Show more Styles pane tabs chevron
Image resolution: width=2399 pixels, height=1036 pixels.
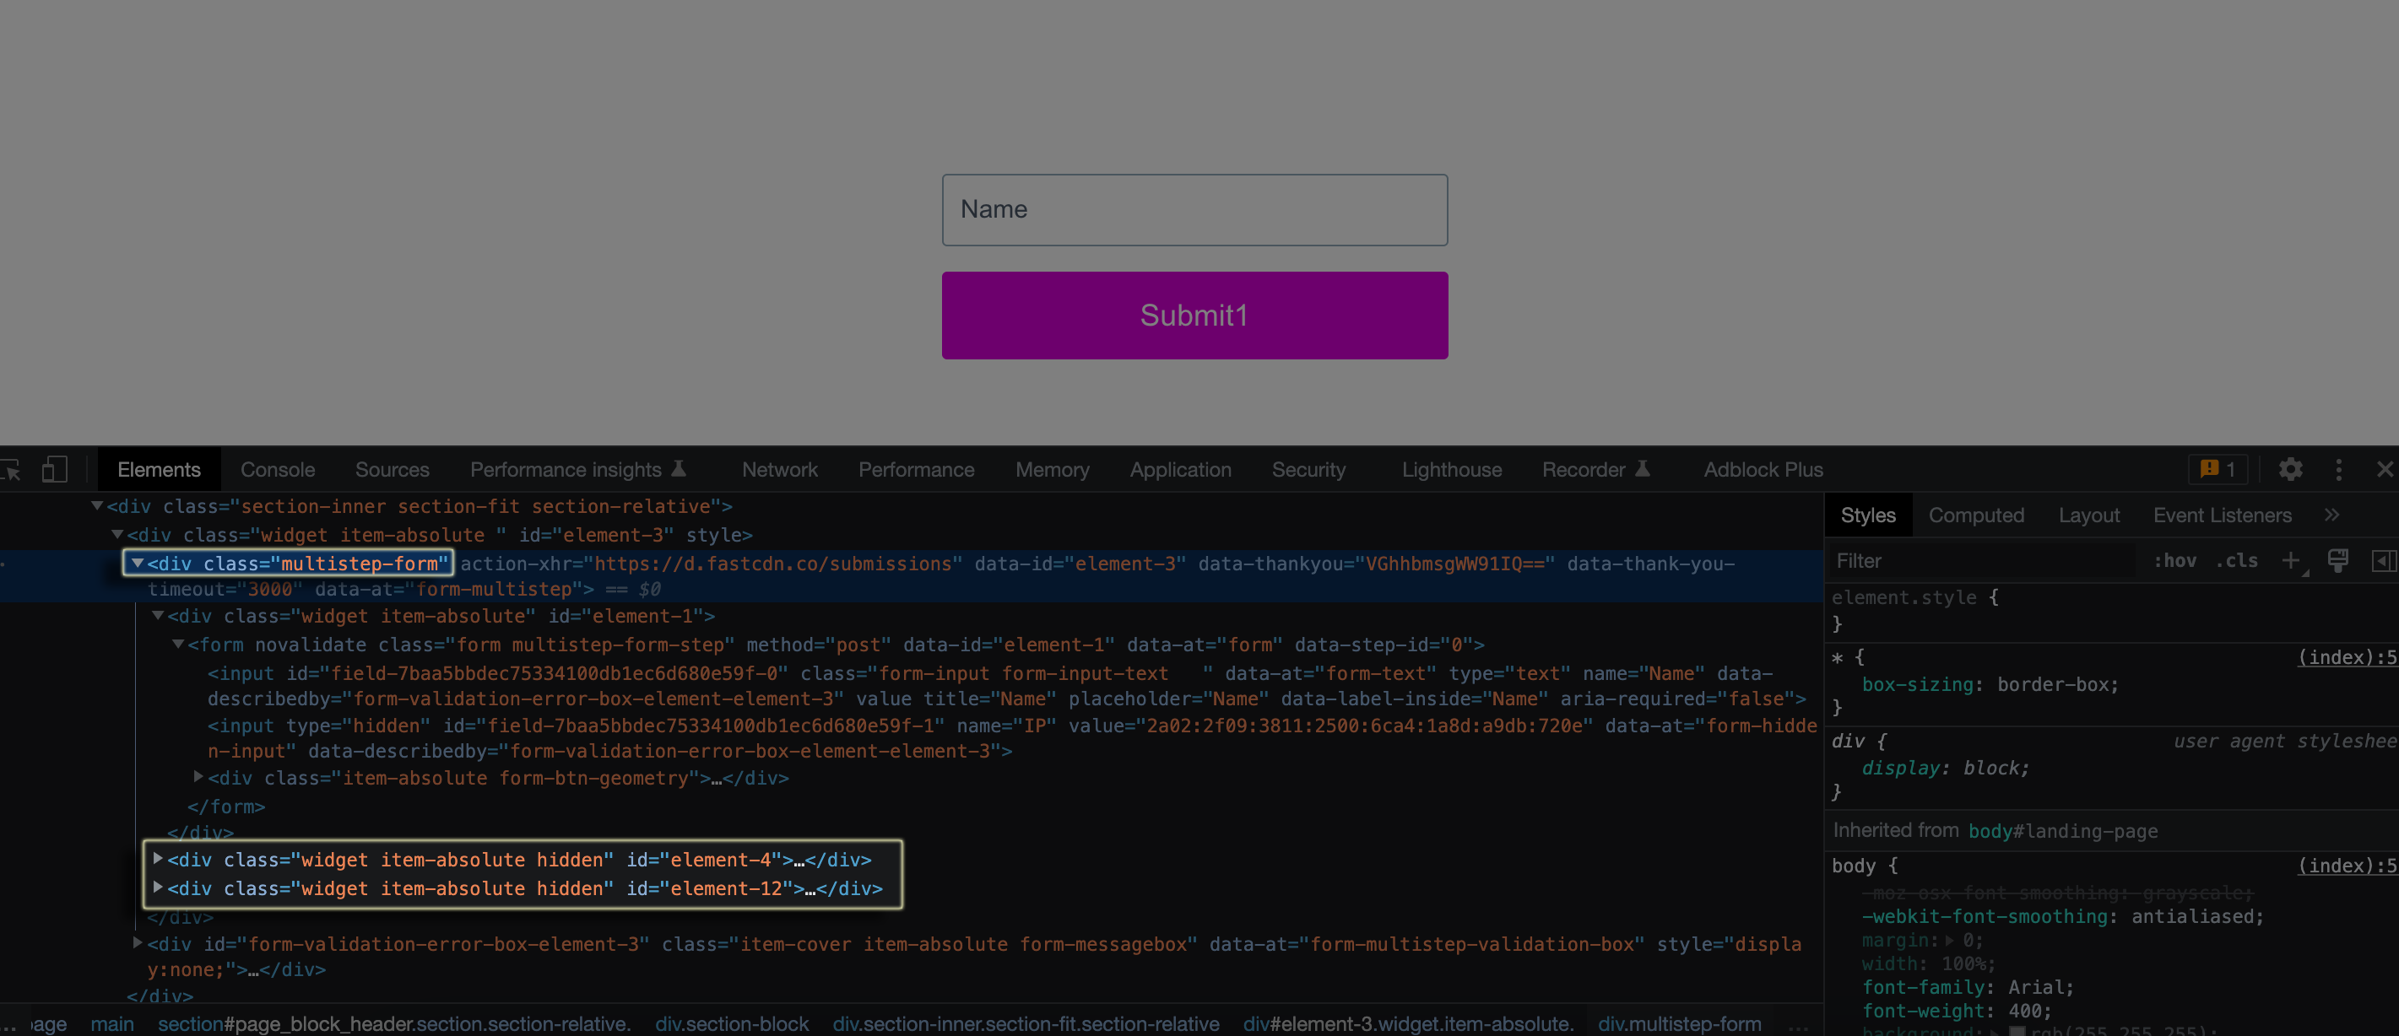tap(2332, 515)
